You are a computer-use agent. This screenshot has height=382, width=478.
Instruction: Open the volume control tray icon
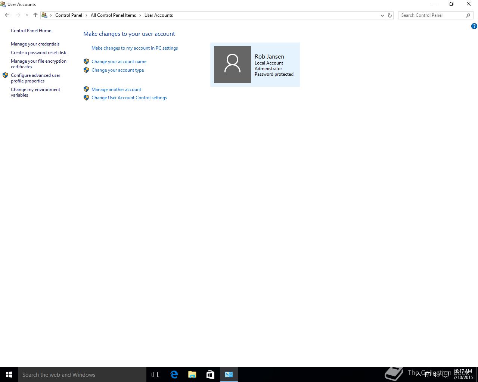(436, 375)
